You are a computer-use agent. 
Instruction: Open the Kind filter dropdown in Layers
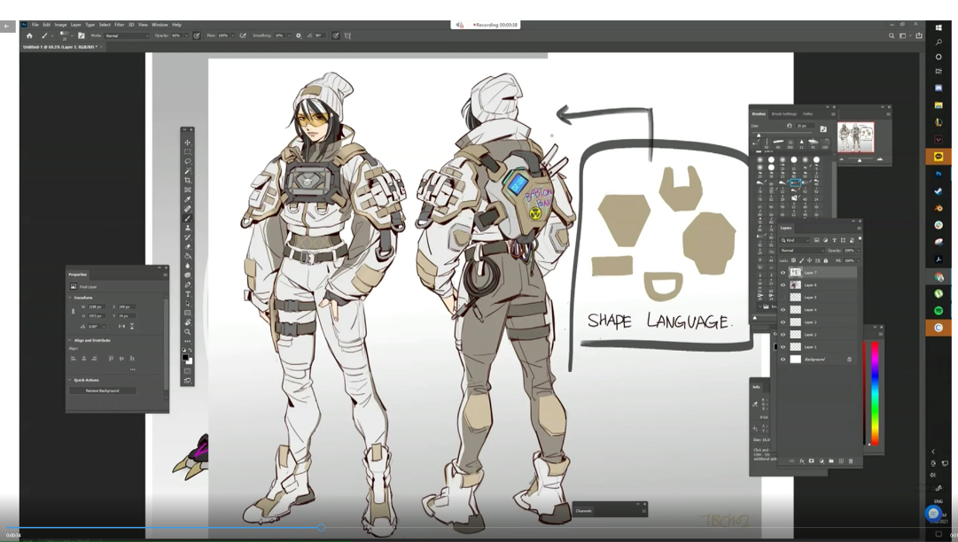[x=795, y=241]
